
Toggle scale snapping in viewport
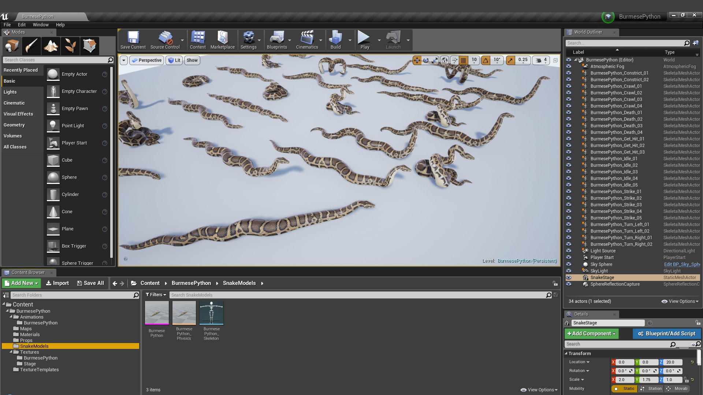click(x=510, y=60)
